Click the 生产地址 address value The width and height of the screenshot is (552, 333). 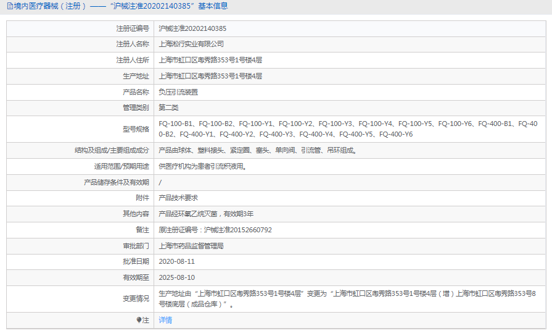pyautogui.click(x=210, y=76)
